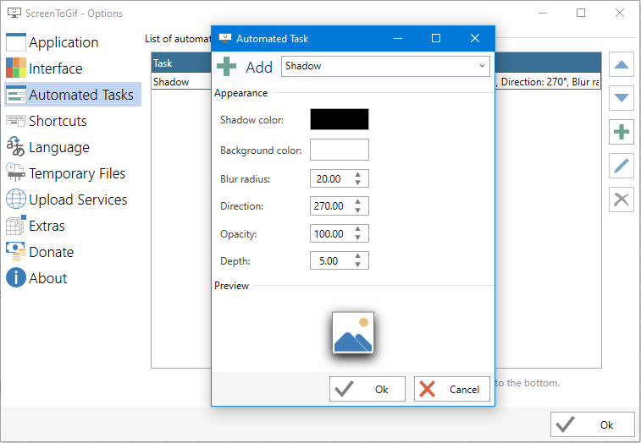Click the Upload Services globe icon
641x443 pixels.
pos(16,199)
